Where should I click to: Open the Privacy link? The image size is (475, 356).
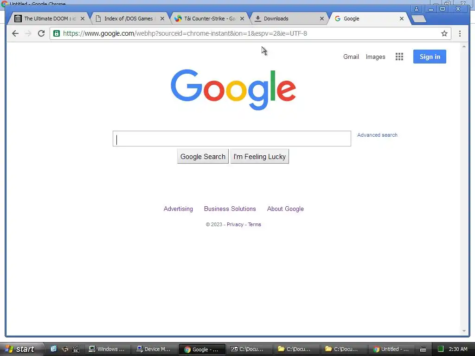click(235, 225)
